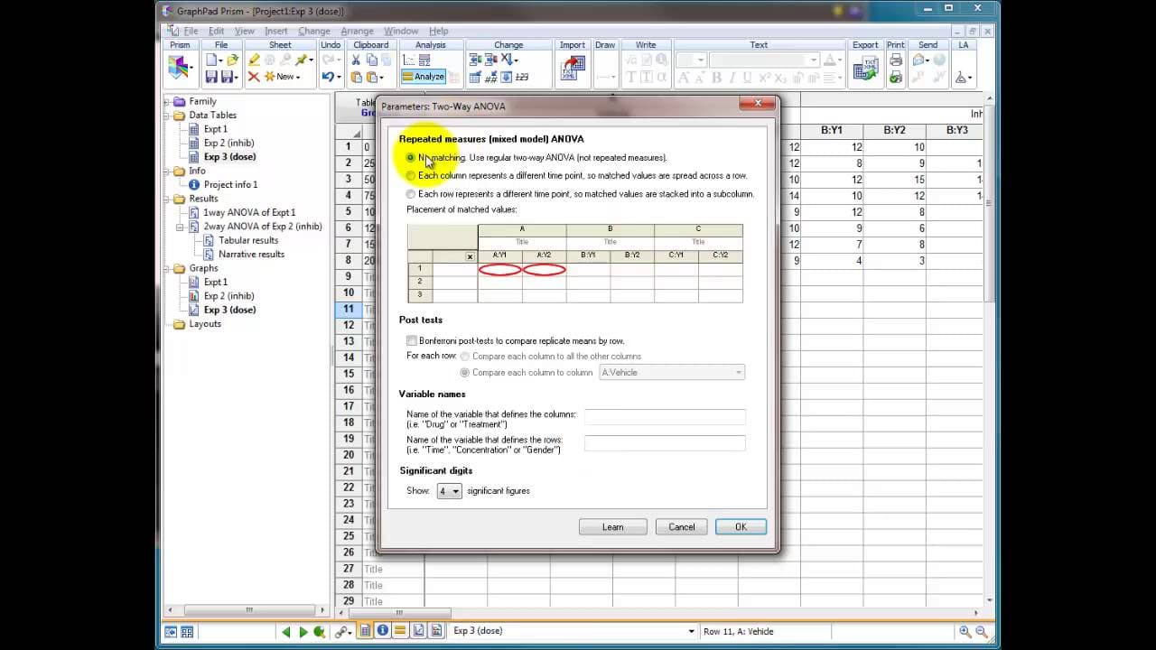1156x650 pixels.
Task: Select Each row represents different time point option
Action: click(x=411, y=194)
